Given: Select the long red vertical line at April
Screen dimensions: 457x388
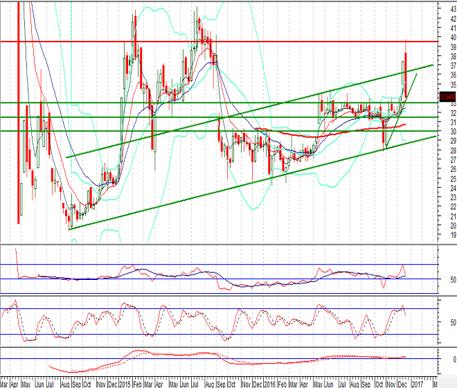Looking at the screenshot, I should pyautogui.click(x=19, y=113).
